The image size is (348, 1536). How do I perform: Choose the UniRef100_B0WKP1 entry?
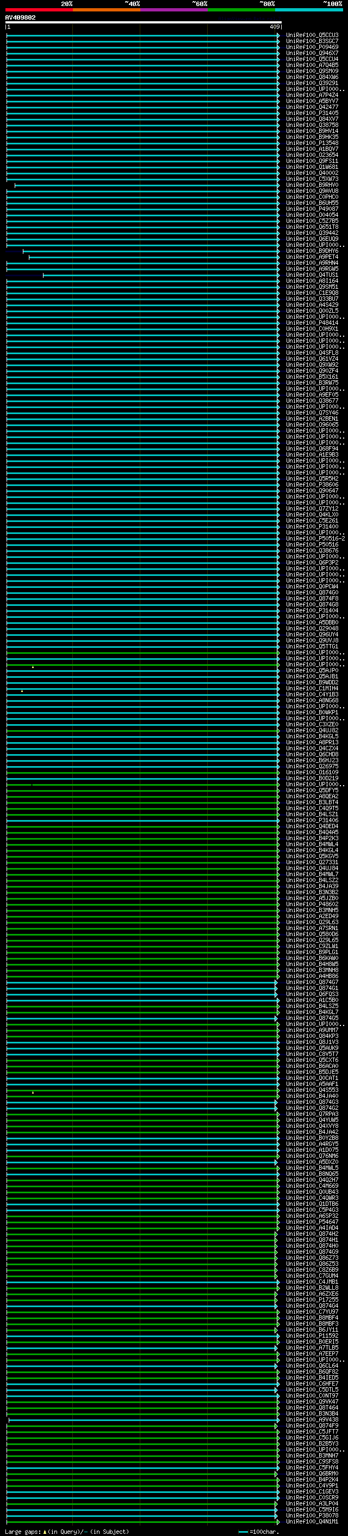point(312,713)
